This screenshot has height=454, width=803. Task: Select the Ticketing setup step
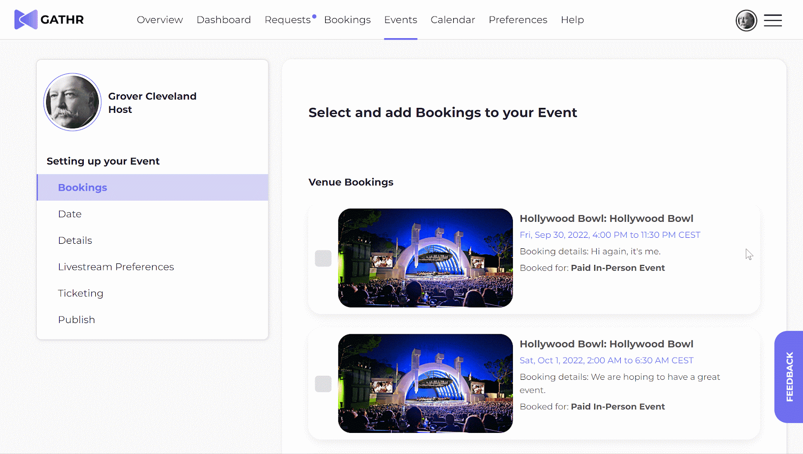(x=81, y=293)
